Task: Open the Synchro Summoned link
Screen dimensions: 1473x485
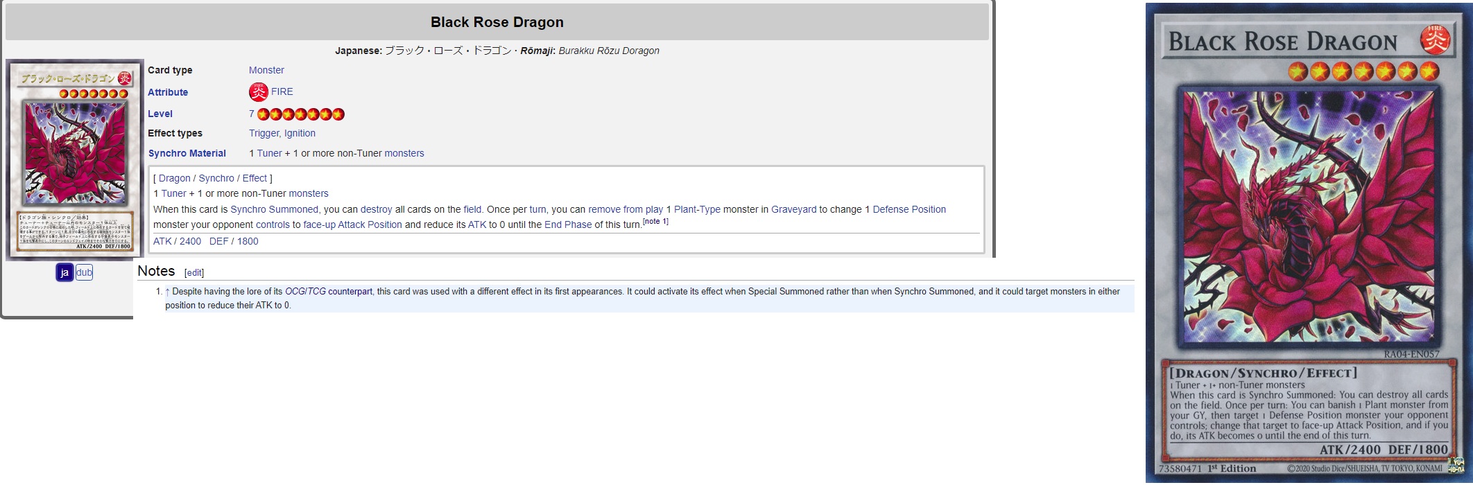Action: click(x=274, y=209)
